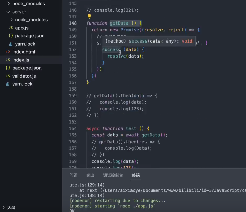Click '// getData().then(data => {' comment line 159
Viewport: 246px width, 212px height.
[122, 96]
